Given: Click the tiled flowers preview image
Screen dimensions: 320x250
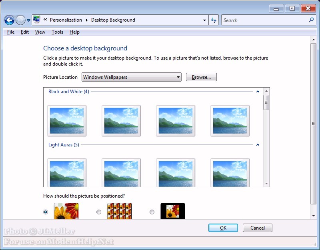Looking at the screenshot, I should tap(119, 211).
